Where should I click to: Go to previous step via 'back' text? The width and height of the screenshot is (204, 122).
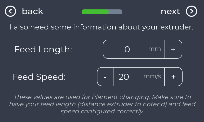[32, 11]
